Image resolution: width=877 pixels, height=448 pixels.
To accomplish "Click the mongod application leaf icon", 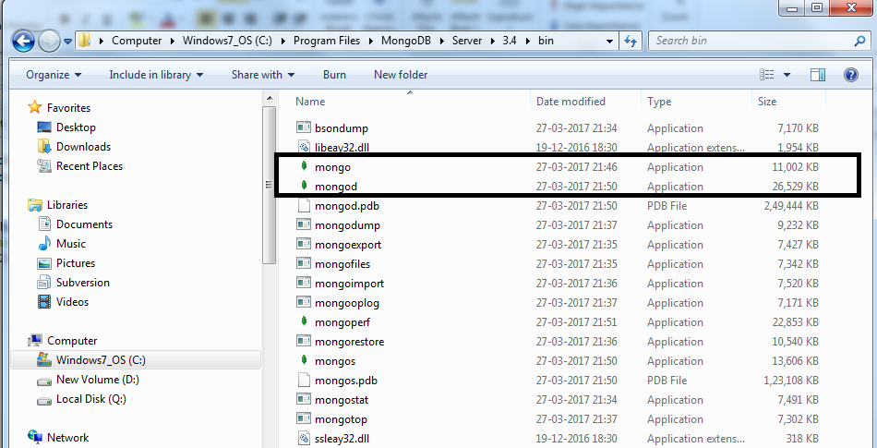I will (303, 185).
